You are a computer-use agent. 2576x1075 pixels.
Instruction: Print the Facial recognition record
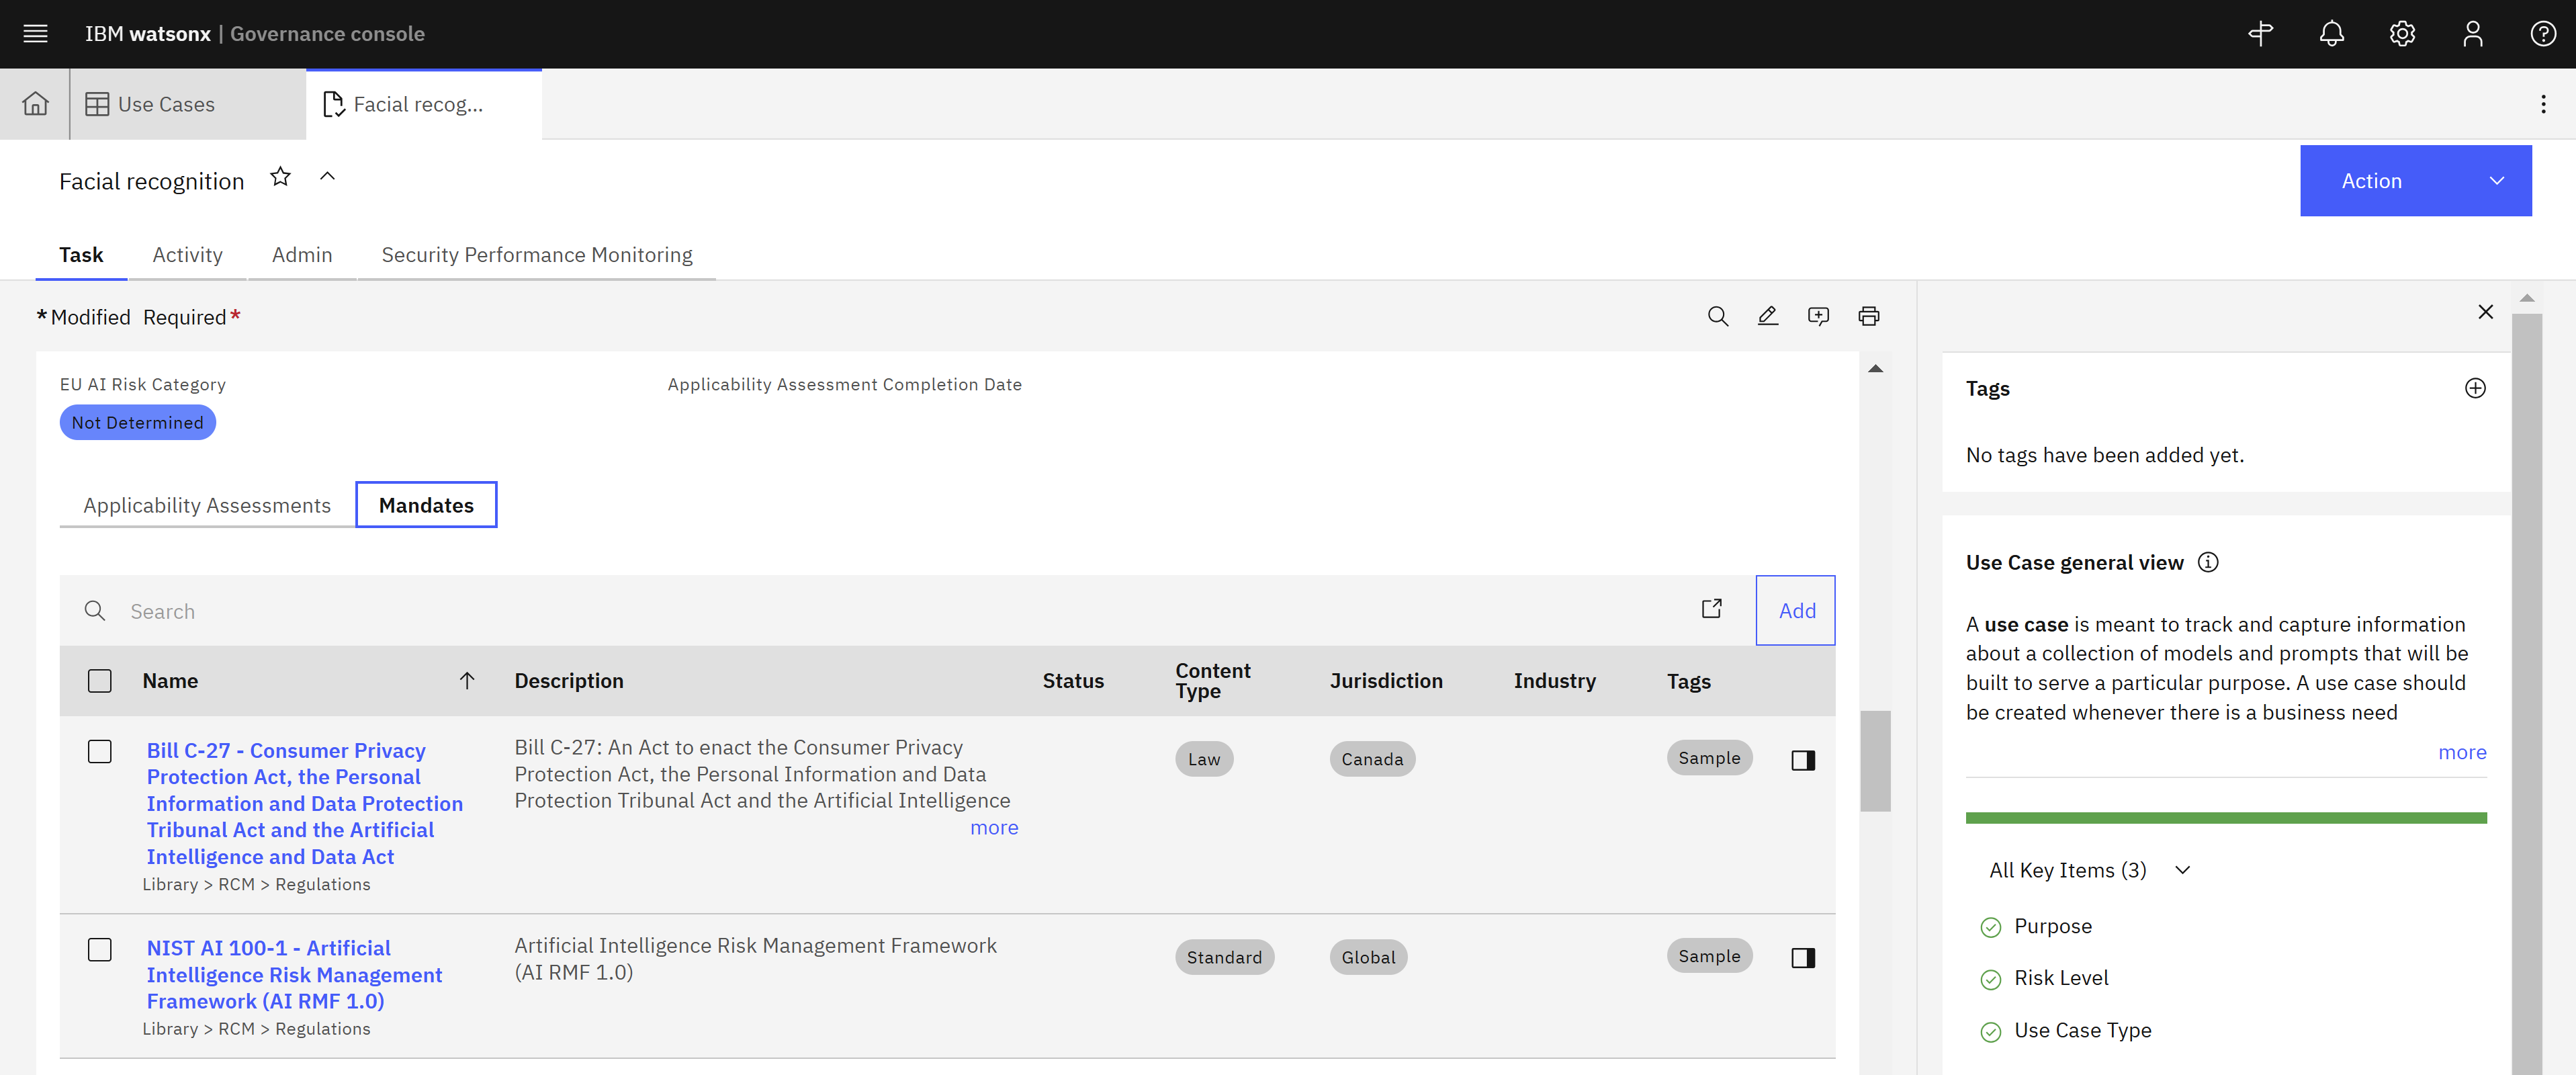pos(1869,316)
